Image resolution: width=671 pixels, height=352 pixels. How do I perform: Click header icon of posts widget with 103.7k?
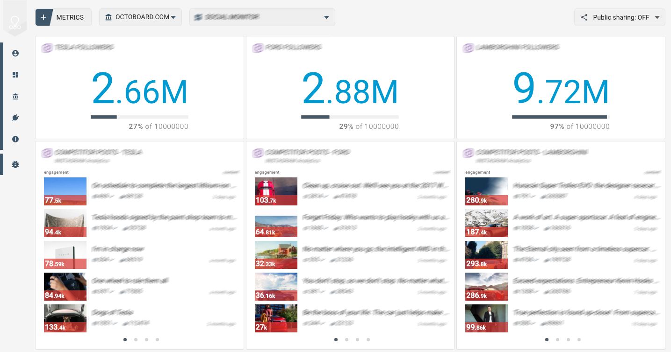258,153
